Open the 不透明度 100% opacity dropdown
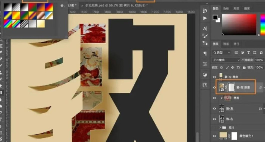265x142 pixels. coord(259,60)
